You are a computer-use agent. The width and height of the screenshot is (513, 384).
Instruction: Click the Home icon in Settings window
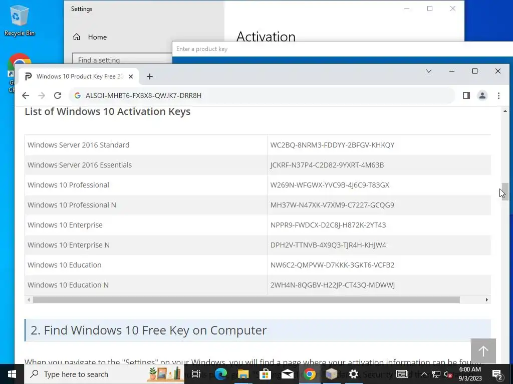point(77,37)
